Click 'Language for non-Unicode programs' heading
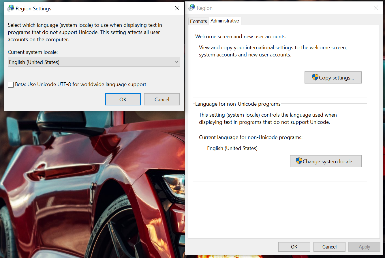The width and height of the screenshot is (385, 258). 238,104
